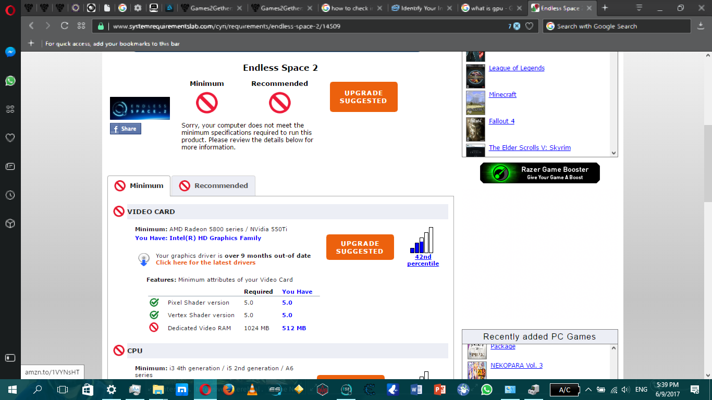Open the Fallout 4 link
712x400 pixels.
point(501,121)
